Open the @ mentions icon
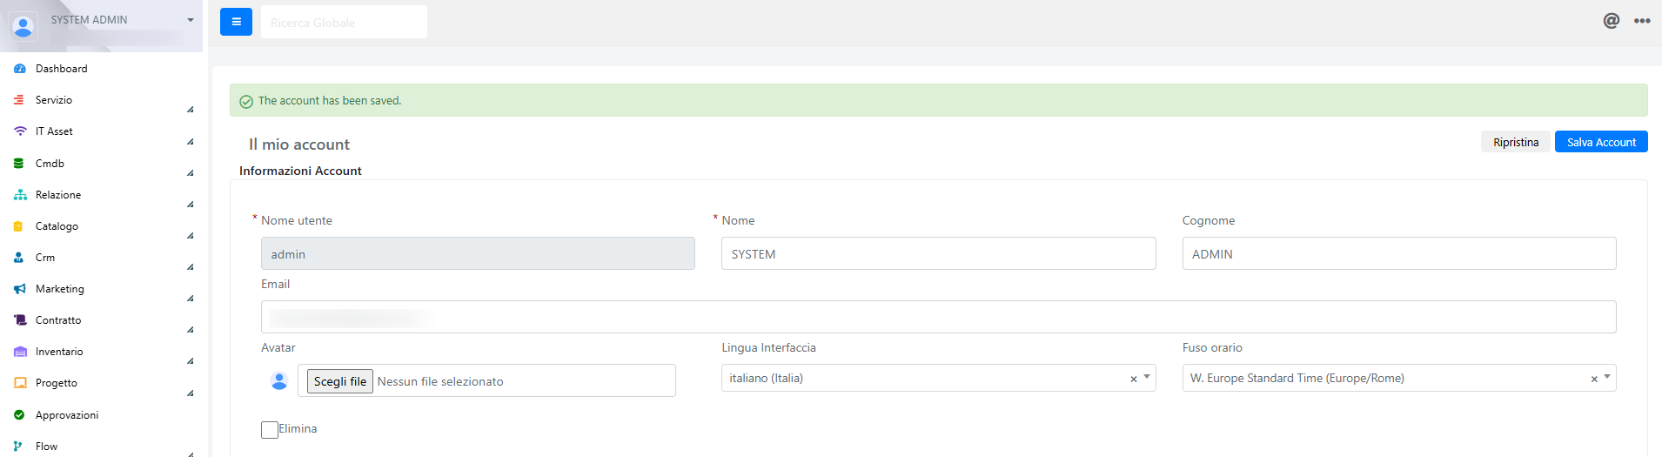 1612,20
